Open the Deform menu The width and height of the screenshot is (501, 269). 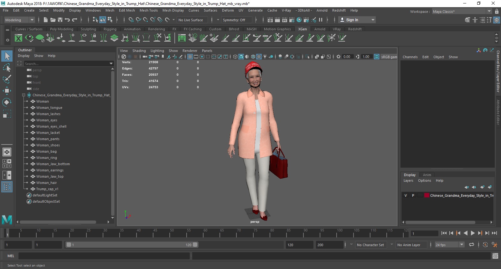tap(228, 10)
